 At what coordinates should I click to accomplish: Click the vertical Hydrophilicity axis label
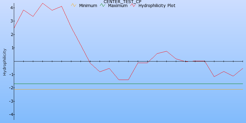tap(5, 62)
